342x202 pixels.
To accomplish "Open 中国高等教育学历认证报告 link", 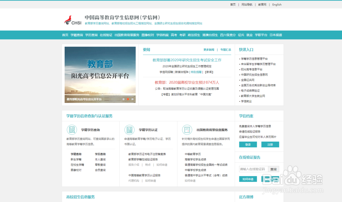I will coord(144,175).
